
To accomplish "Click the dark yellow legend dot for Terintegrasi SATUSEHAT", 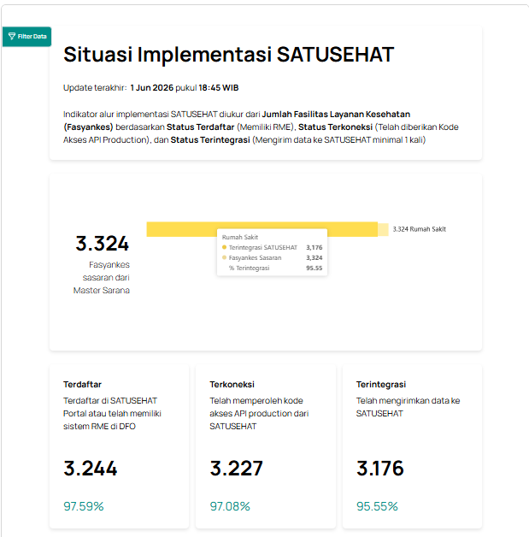I will click(x=224, y=247).
